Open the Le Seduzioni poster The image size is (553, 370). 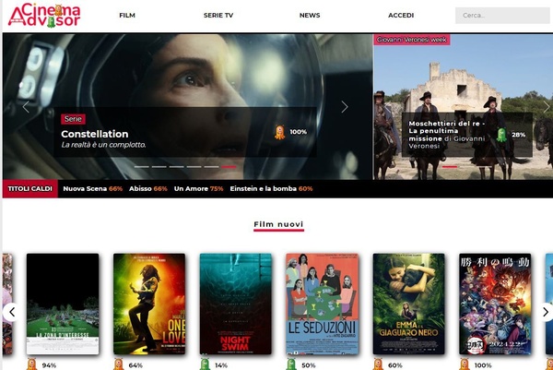pos(323,304)
